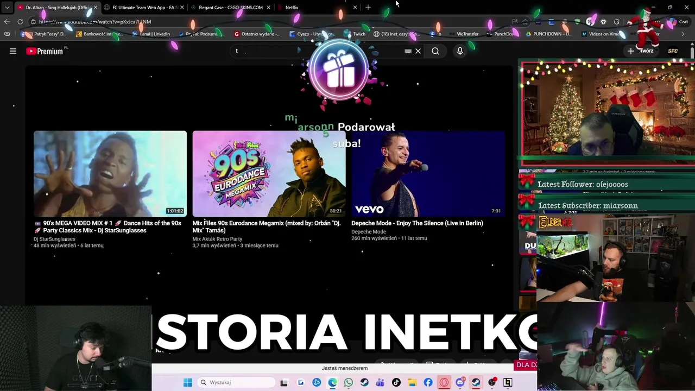695x391 pixels.
Task: Click the Twórz create button
Action: pyautogui.click(x=641, y=51)
